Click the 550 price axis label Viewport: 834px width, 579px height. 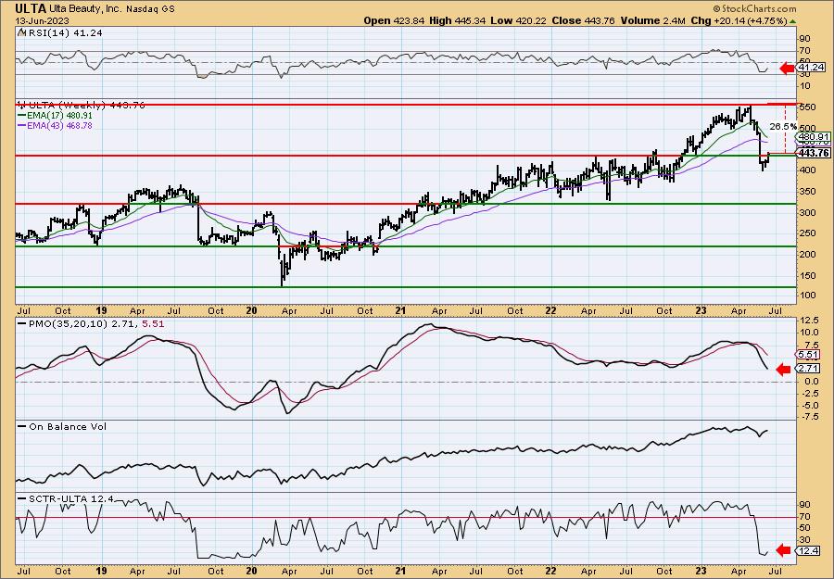[x=809, y=107]
